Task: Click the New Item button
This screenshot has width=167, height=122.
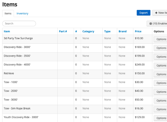Action: (160, 13)
